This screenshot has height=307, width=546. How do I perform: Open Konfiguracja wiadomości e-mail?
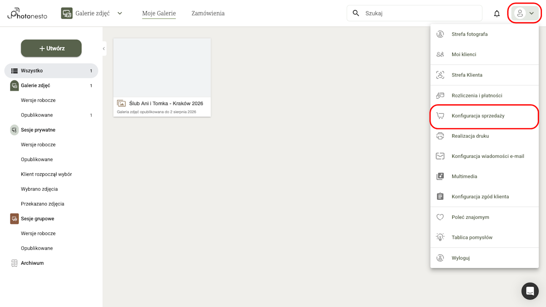[485, 156]
